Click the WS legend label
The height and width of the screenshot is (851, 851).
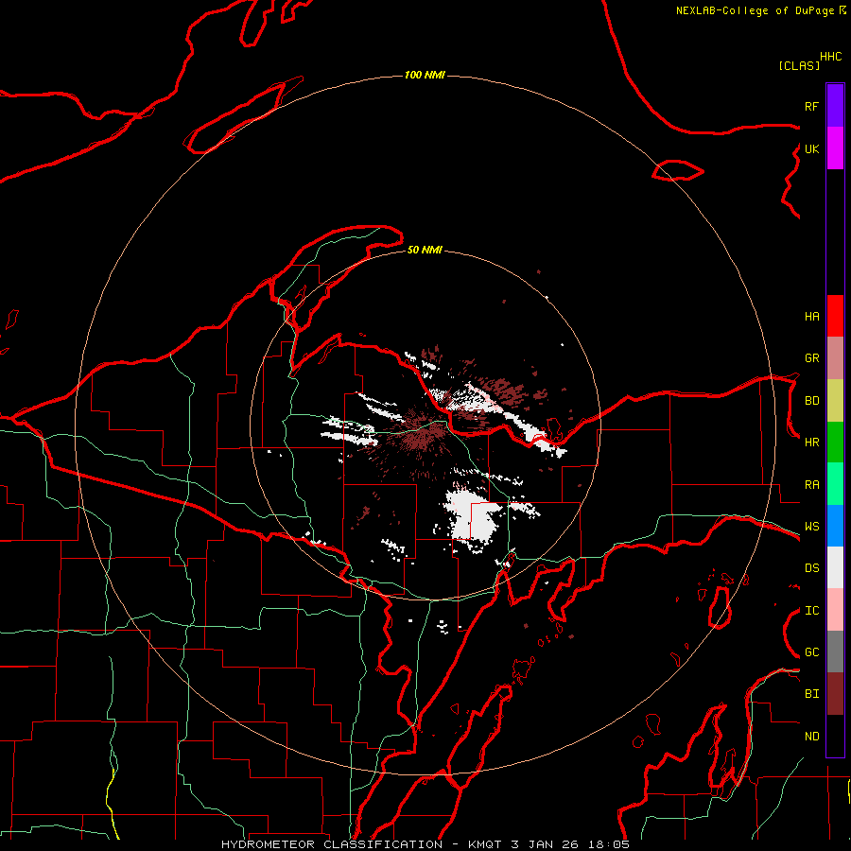tap(811, 527)
